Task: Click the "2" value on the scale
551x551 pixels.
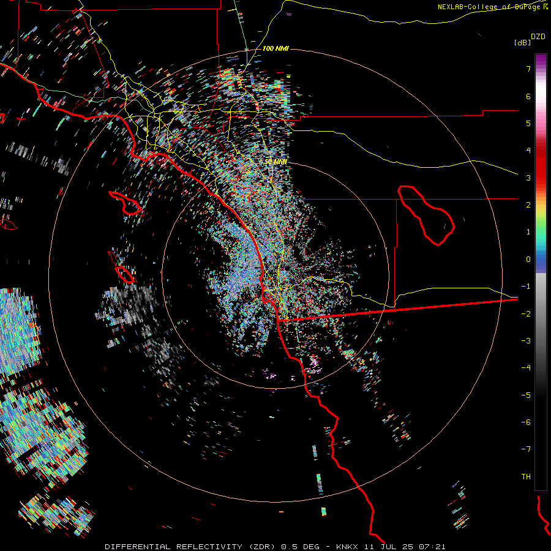Action: pos(528,205)
